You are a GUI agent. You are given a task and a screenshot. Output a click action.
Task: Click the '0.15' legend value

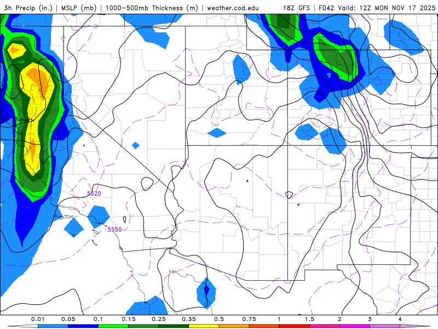coord(129,319)
